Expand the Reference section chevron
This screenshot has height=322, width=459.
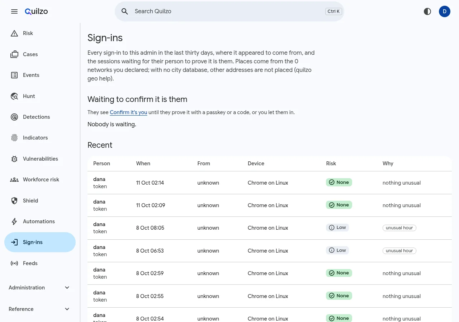point(67,309)
